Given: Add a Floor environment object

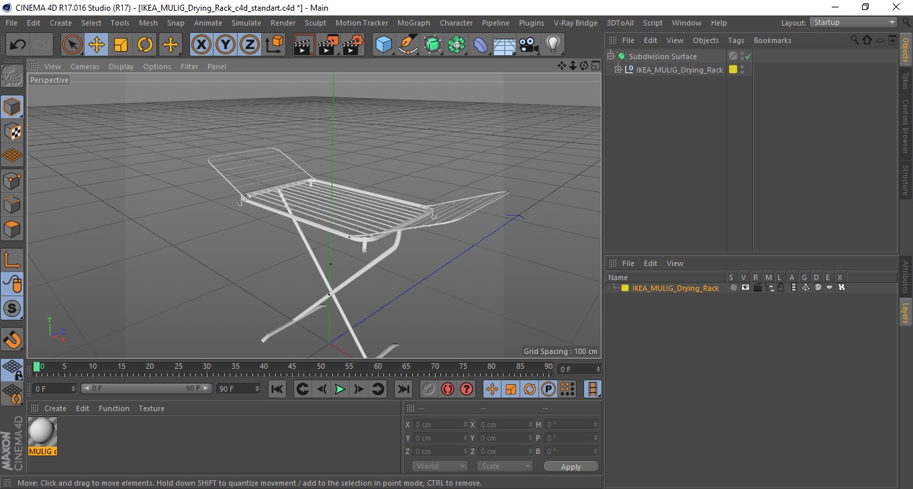Looking at the screenshot, I should (505, 45).
